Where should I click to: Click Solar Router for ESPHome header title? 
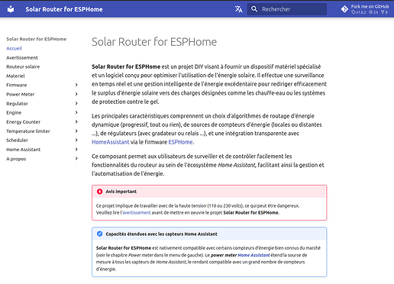coord(64,9)
